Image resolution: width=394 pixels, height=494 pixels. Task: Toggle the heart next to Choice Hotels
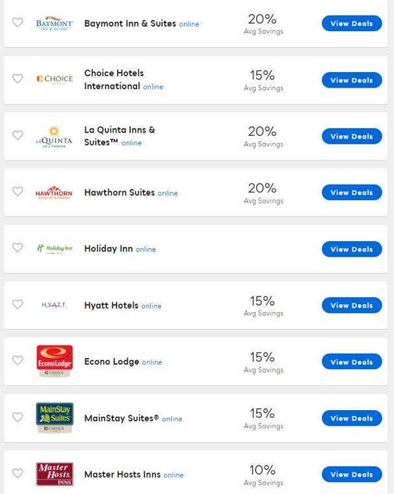(18, 79)
